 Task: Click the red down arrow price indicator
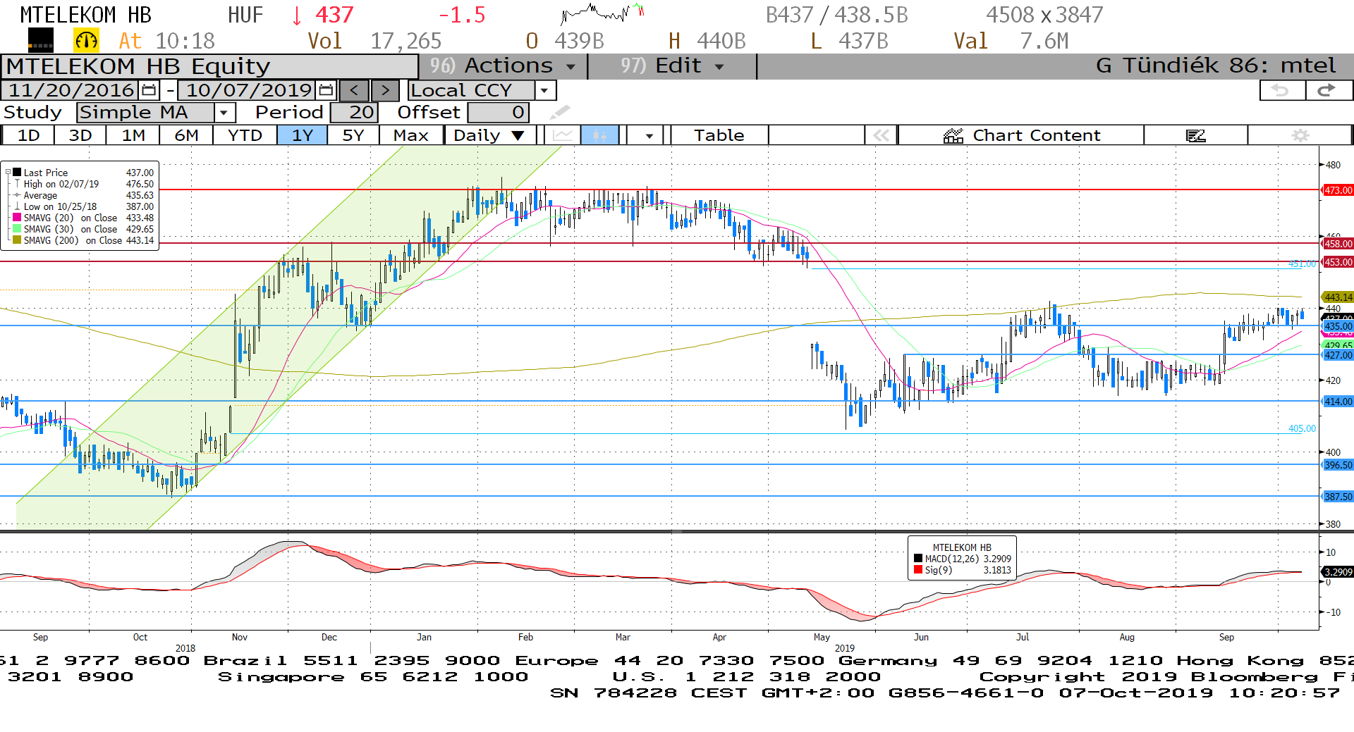297,15
